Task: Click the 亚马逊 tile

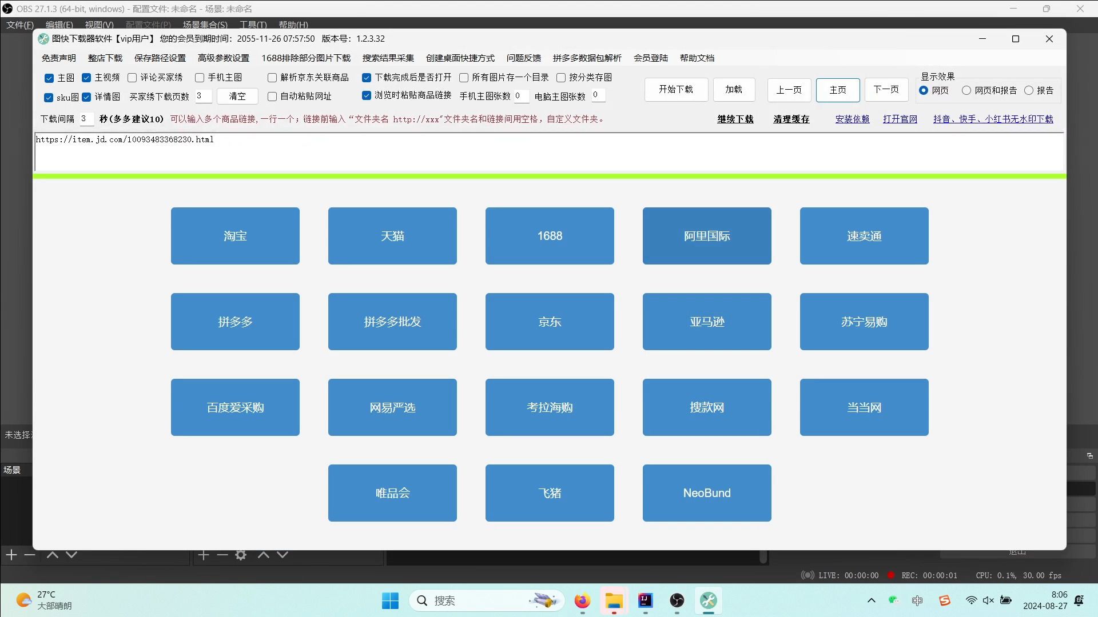Action: click(x=707, y=322)
